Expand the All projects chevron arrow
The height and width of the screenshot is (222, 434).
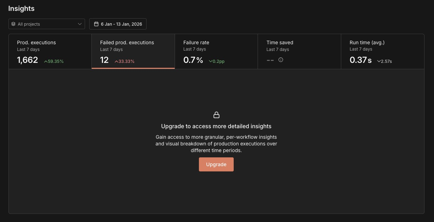80,24
